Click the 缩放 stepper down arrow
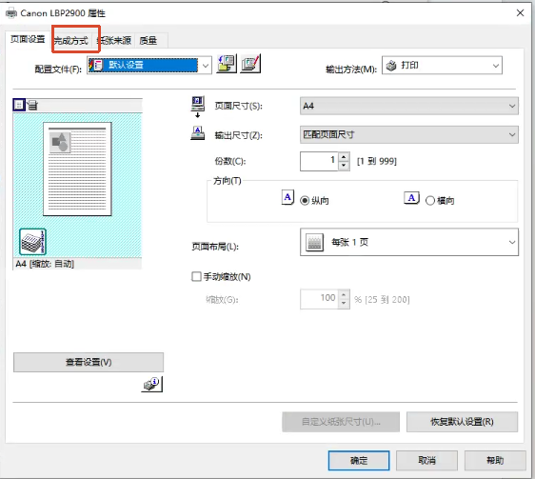 tap(344, 304)
